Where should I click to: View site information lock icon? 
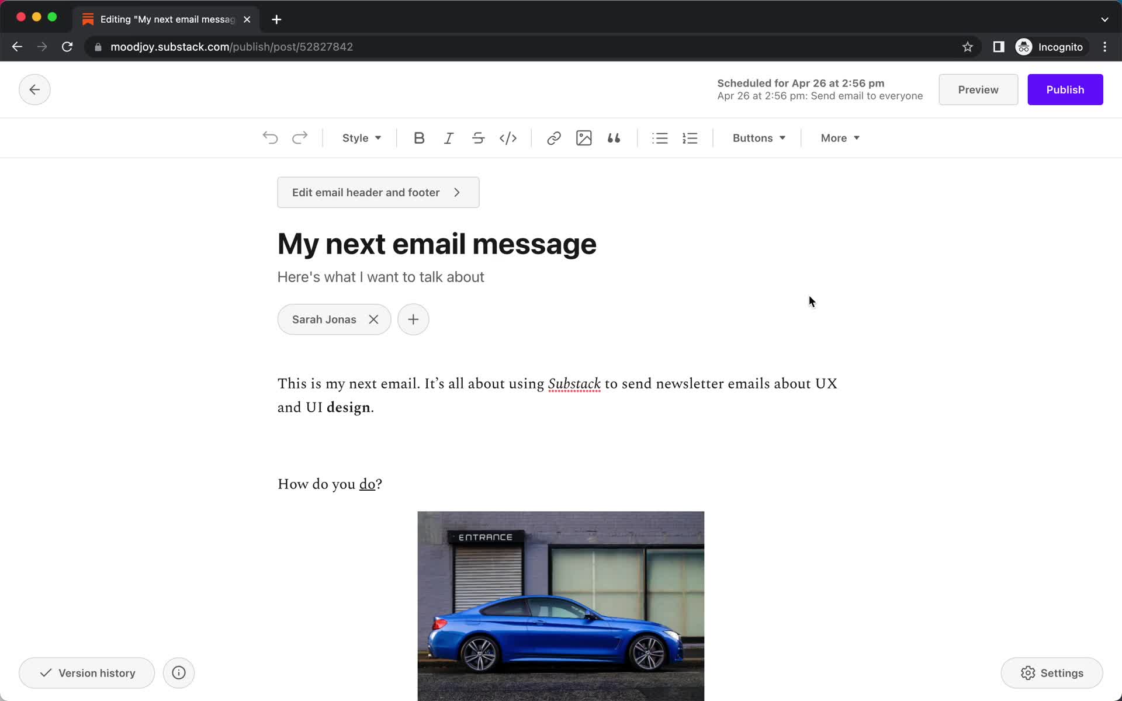point(98,47)
